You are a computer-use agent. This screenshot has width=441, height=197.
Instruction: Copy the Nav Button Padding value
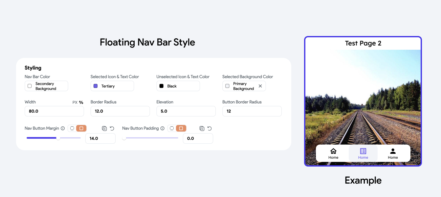(x=202, y=128)
